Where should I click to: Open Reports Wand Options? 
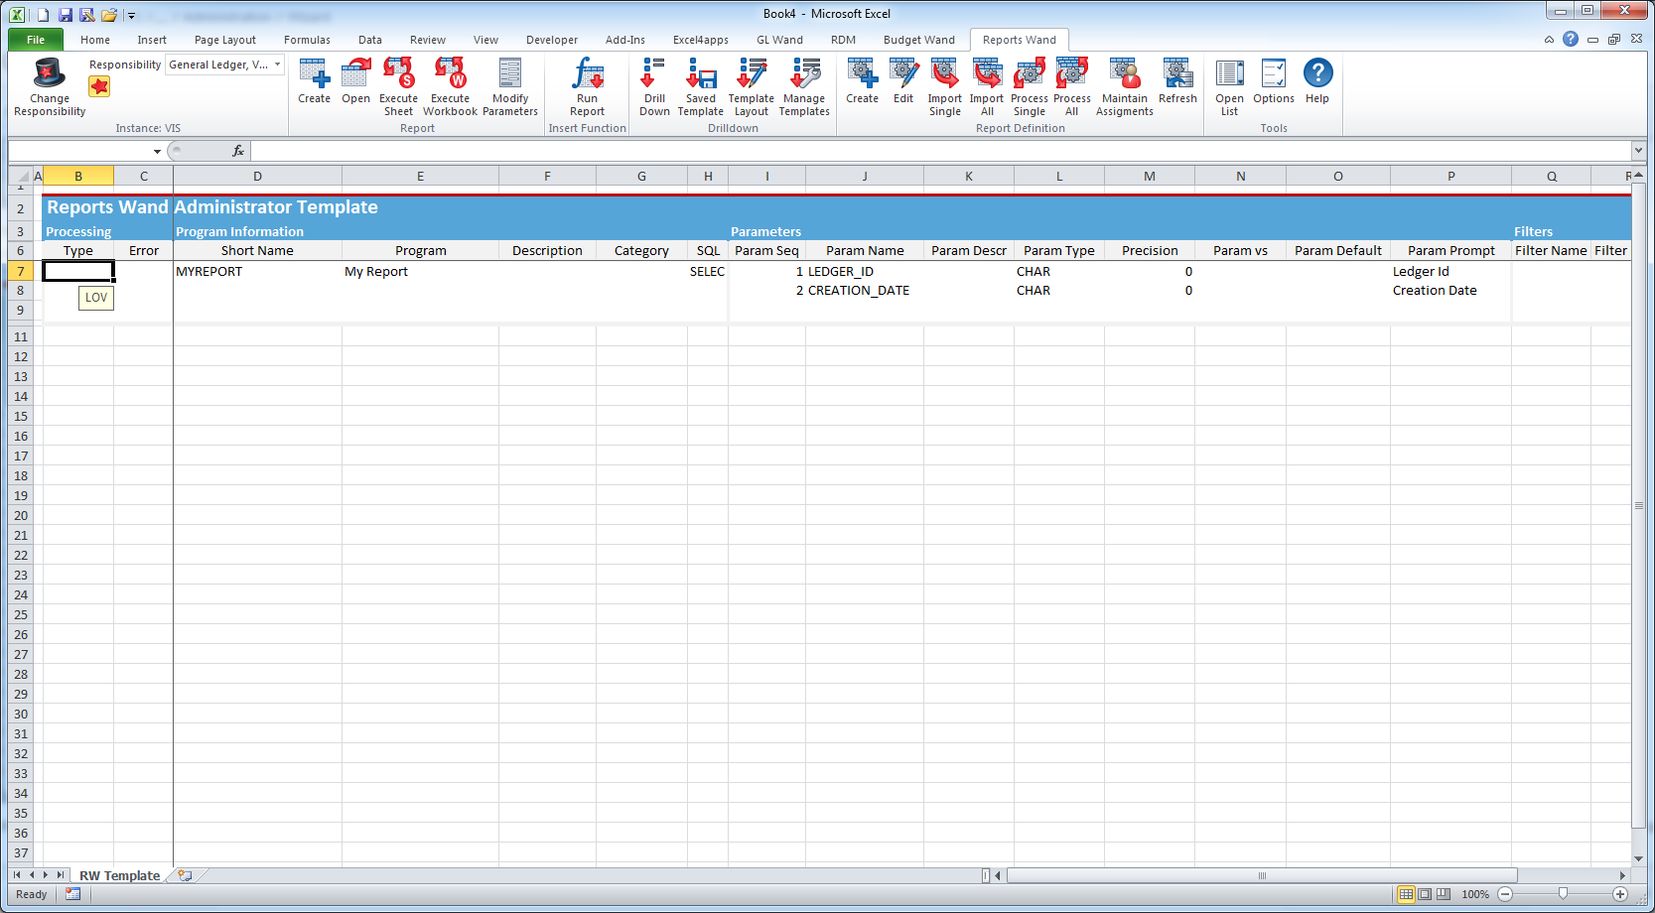click(1274, 81)
